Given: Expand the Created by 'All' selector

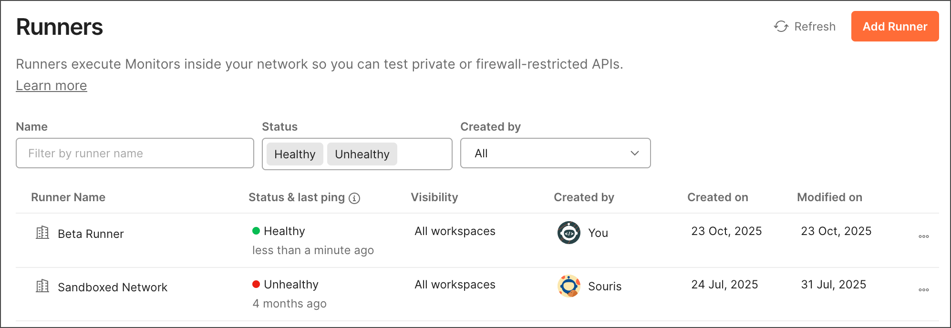Looking at the screenshot, I should coord(555,153).
